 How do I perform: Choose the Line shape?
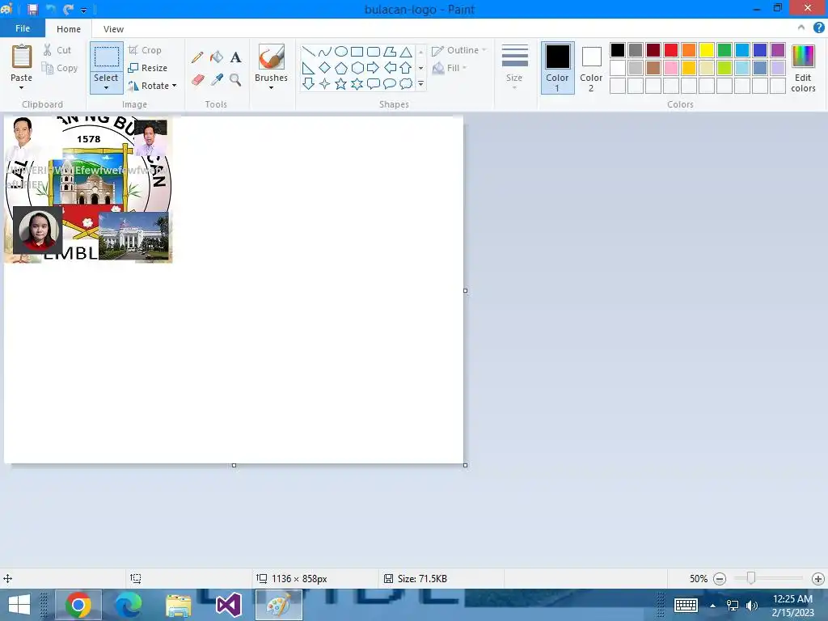point(308,51)
